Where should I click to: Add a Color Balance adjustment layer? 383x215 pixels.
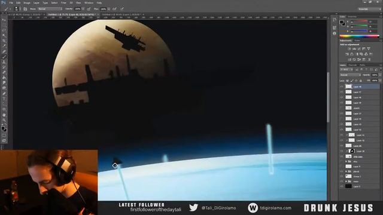tap(352, 54)
